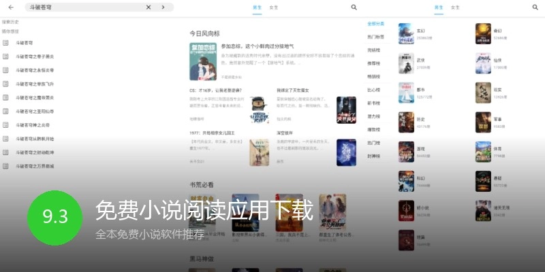
Task: Click the magnifier icon in the category panel
Action: tap(536, 7)
